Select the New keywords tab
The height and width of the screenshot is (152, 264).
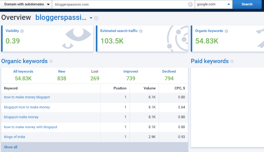[62, 71]
